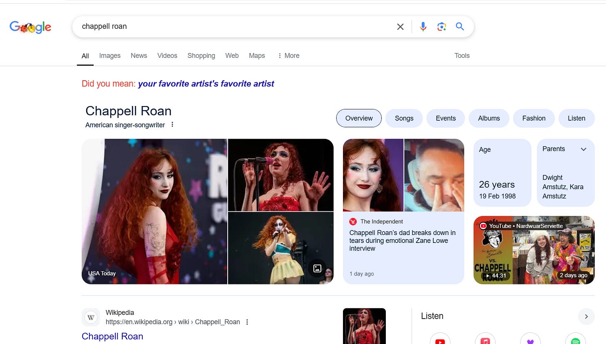Open the large USA Today photo

click(154, 211)
